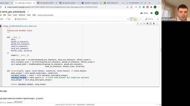190x106 pixels.
Task: Open the Help menu
Action: coord(34,15)
